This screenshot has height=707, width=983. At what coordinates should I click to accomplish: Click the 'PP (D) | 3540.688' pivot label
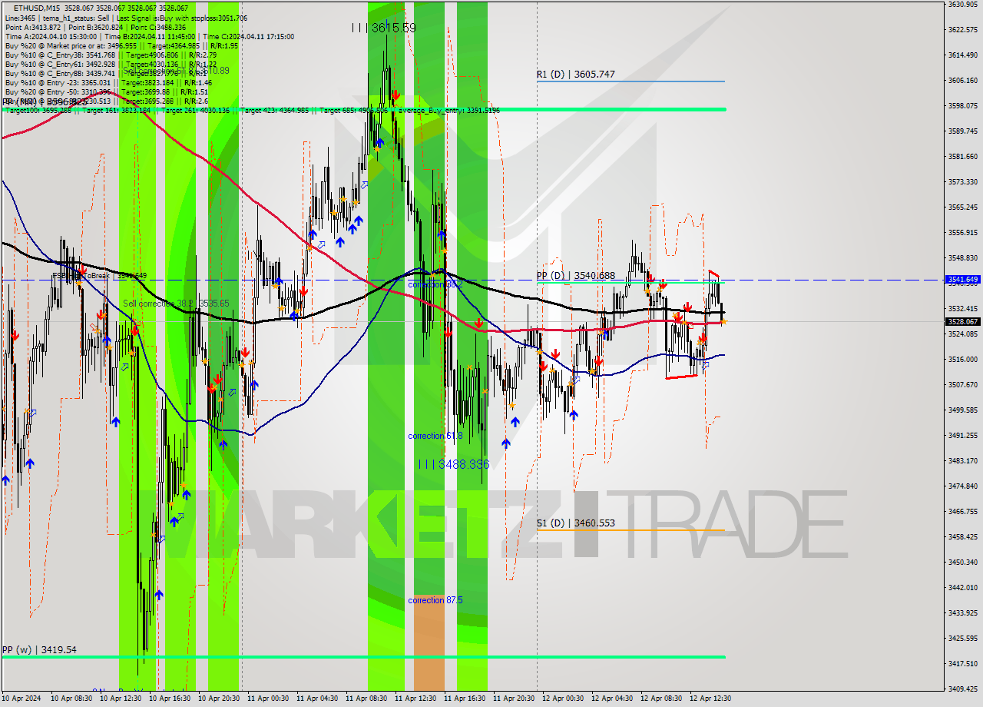(575, 275)
